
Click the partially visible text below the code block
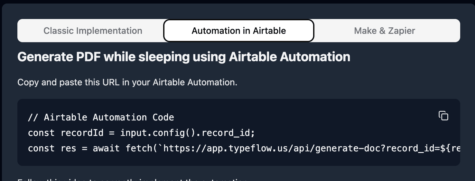(x=132, y=179)
